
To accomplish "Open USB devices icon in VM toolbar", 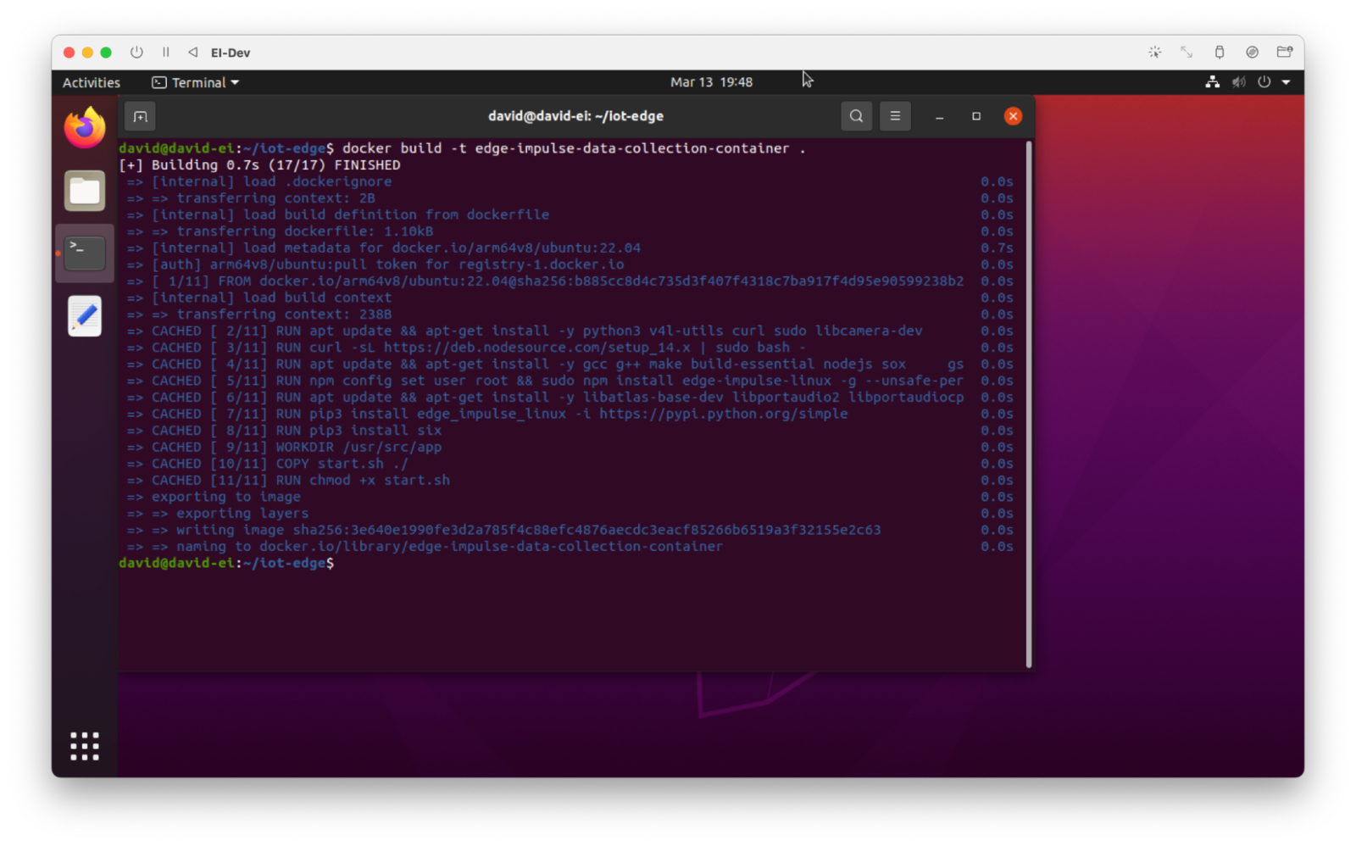I will (1220, 53).
